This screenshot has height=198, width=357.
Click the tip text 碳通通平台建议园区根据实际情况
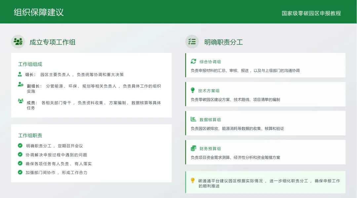pyautogui.click(x=269, y=183)
